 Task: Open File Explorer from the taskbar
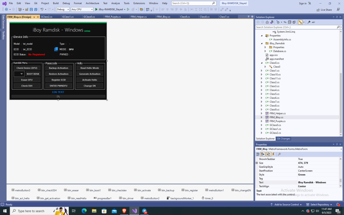coord(94,211)
